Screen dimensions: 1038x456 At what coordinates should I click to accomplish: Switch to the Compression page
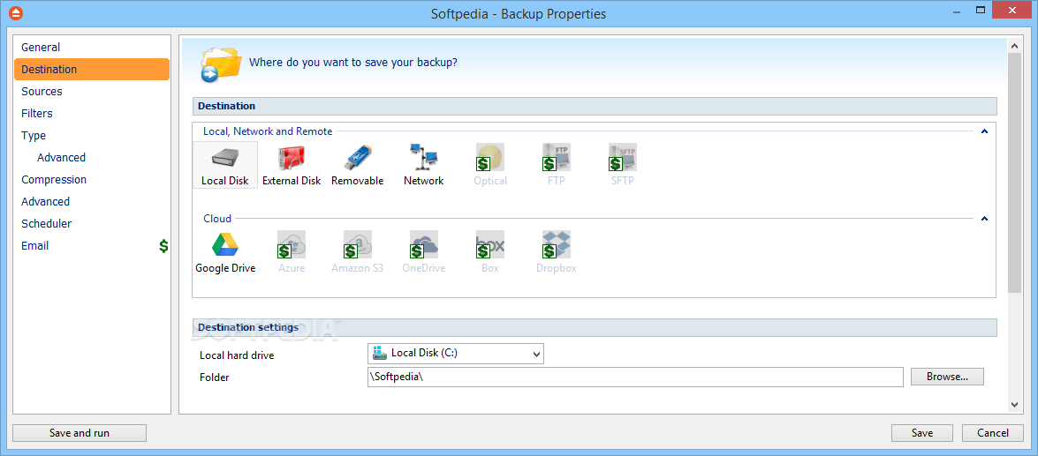click(x=92, y=180)
